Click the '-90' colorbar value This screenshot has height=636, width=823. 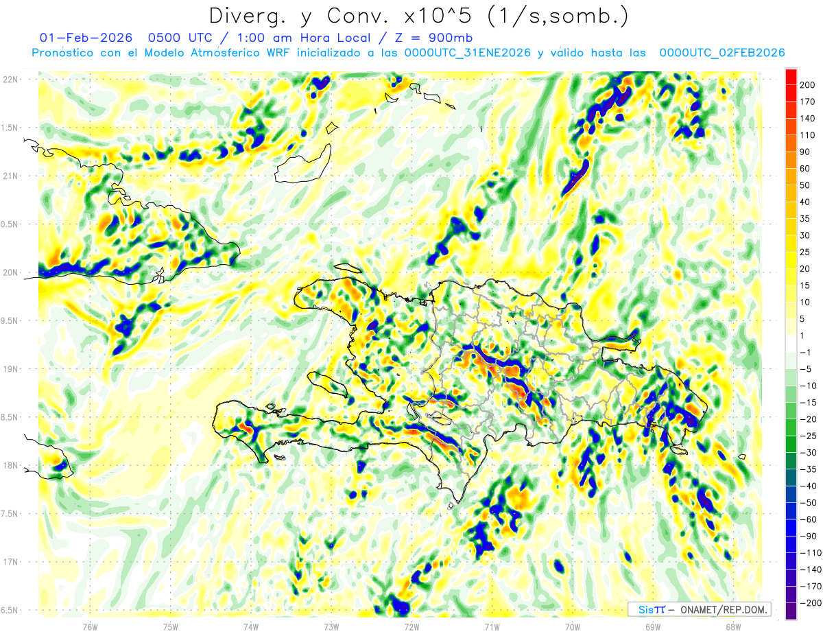coord(808,536)
